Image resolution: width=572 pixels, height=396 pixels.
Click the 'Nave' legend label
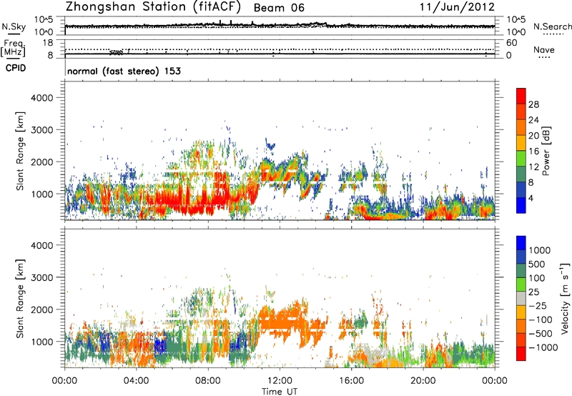pos(543,50)
